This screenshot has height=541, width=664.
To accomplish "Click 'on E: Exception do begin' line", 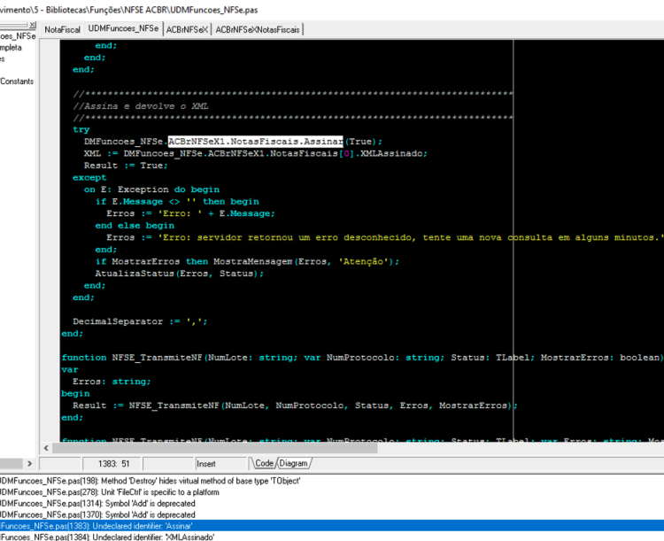I will [151, 189].
